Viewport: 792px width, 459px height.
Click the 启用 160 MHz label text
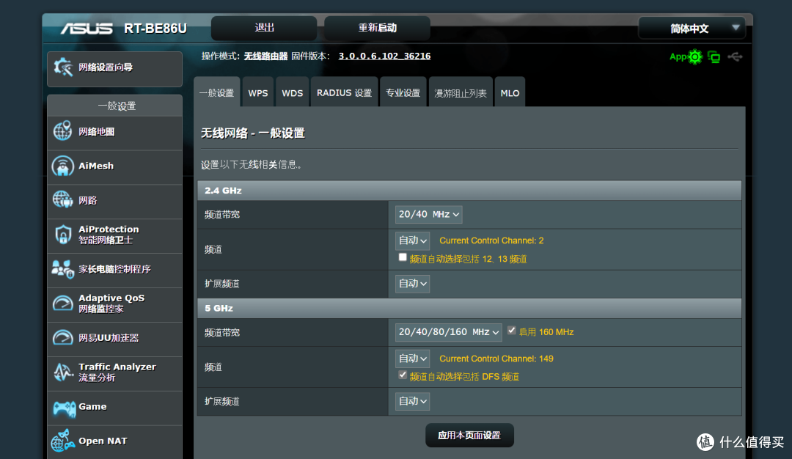(x=546, y=332)
